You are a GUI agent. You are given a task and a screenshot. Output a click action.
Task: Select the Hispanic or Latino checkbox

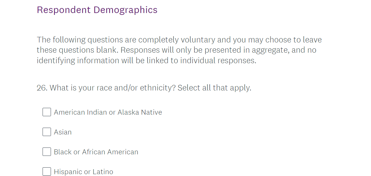click(x=47, y=172)
